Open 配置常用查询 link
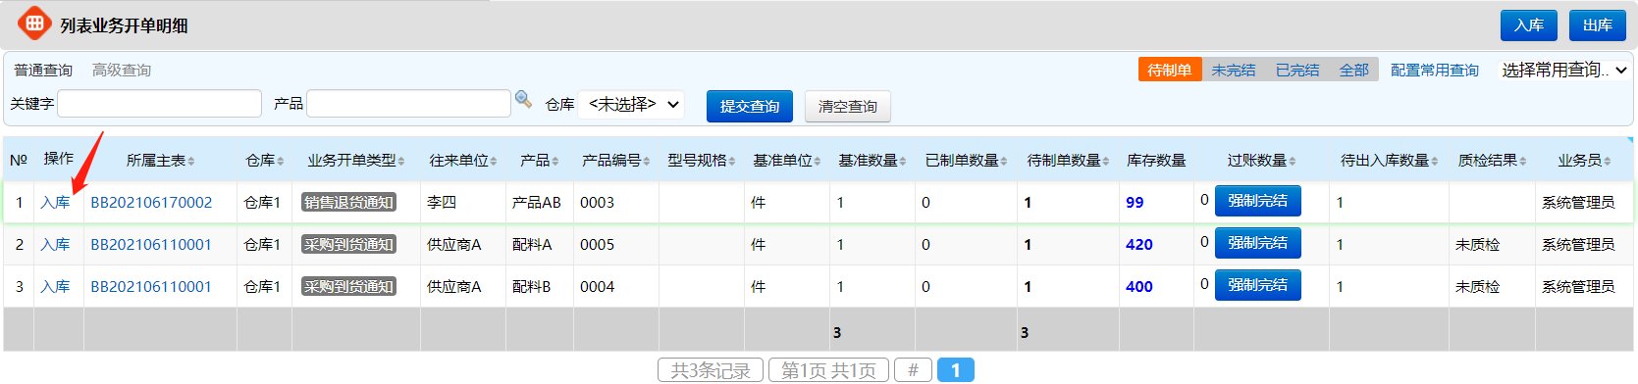 (x=1435, y=71)
